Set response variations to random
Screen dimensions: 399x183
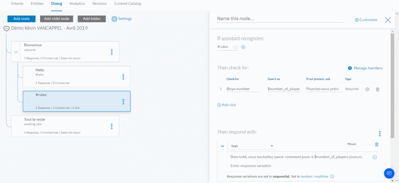[x=306, y=176]
